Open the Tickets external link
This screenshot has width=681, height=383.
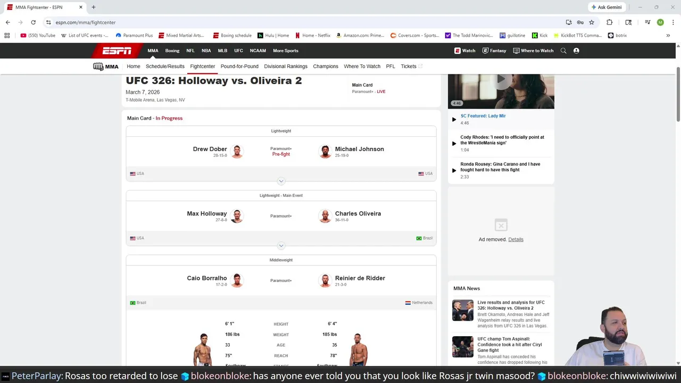pyautogui.click(x=411, y=66)
